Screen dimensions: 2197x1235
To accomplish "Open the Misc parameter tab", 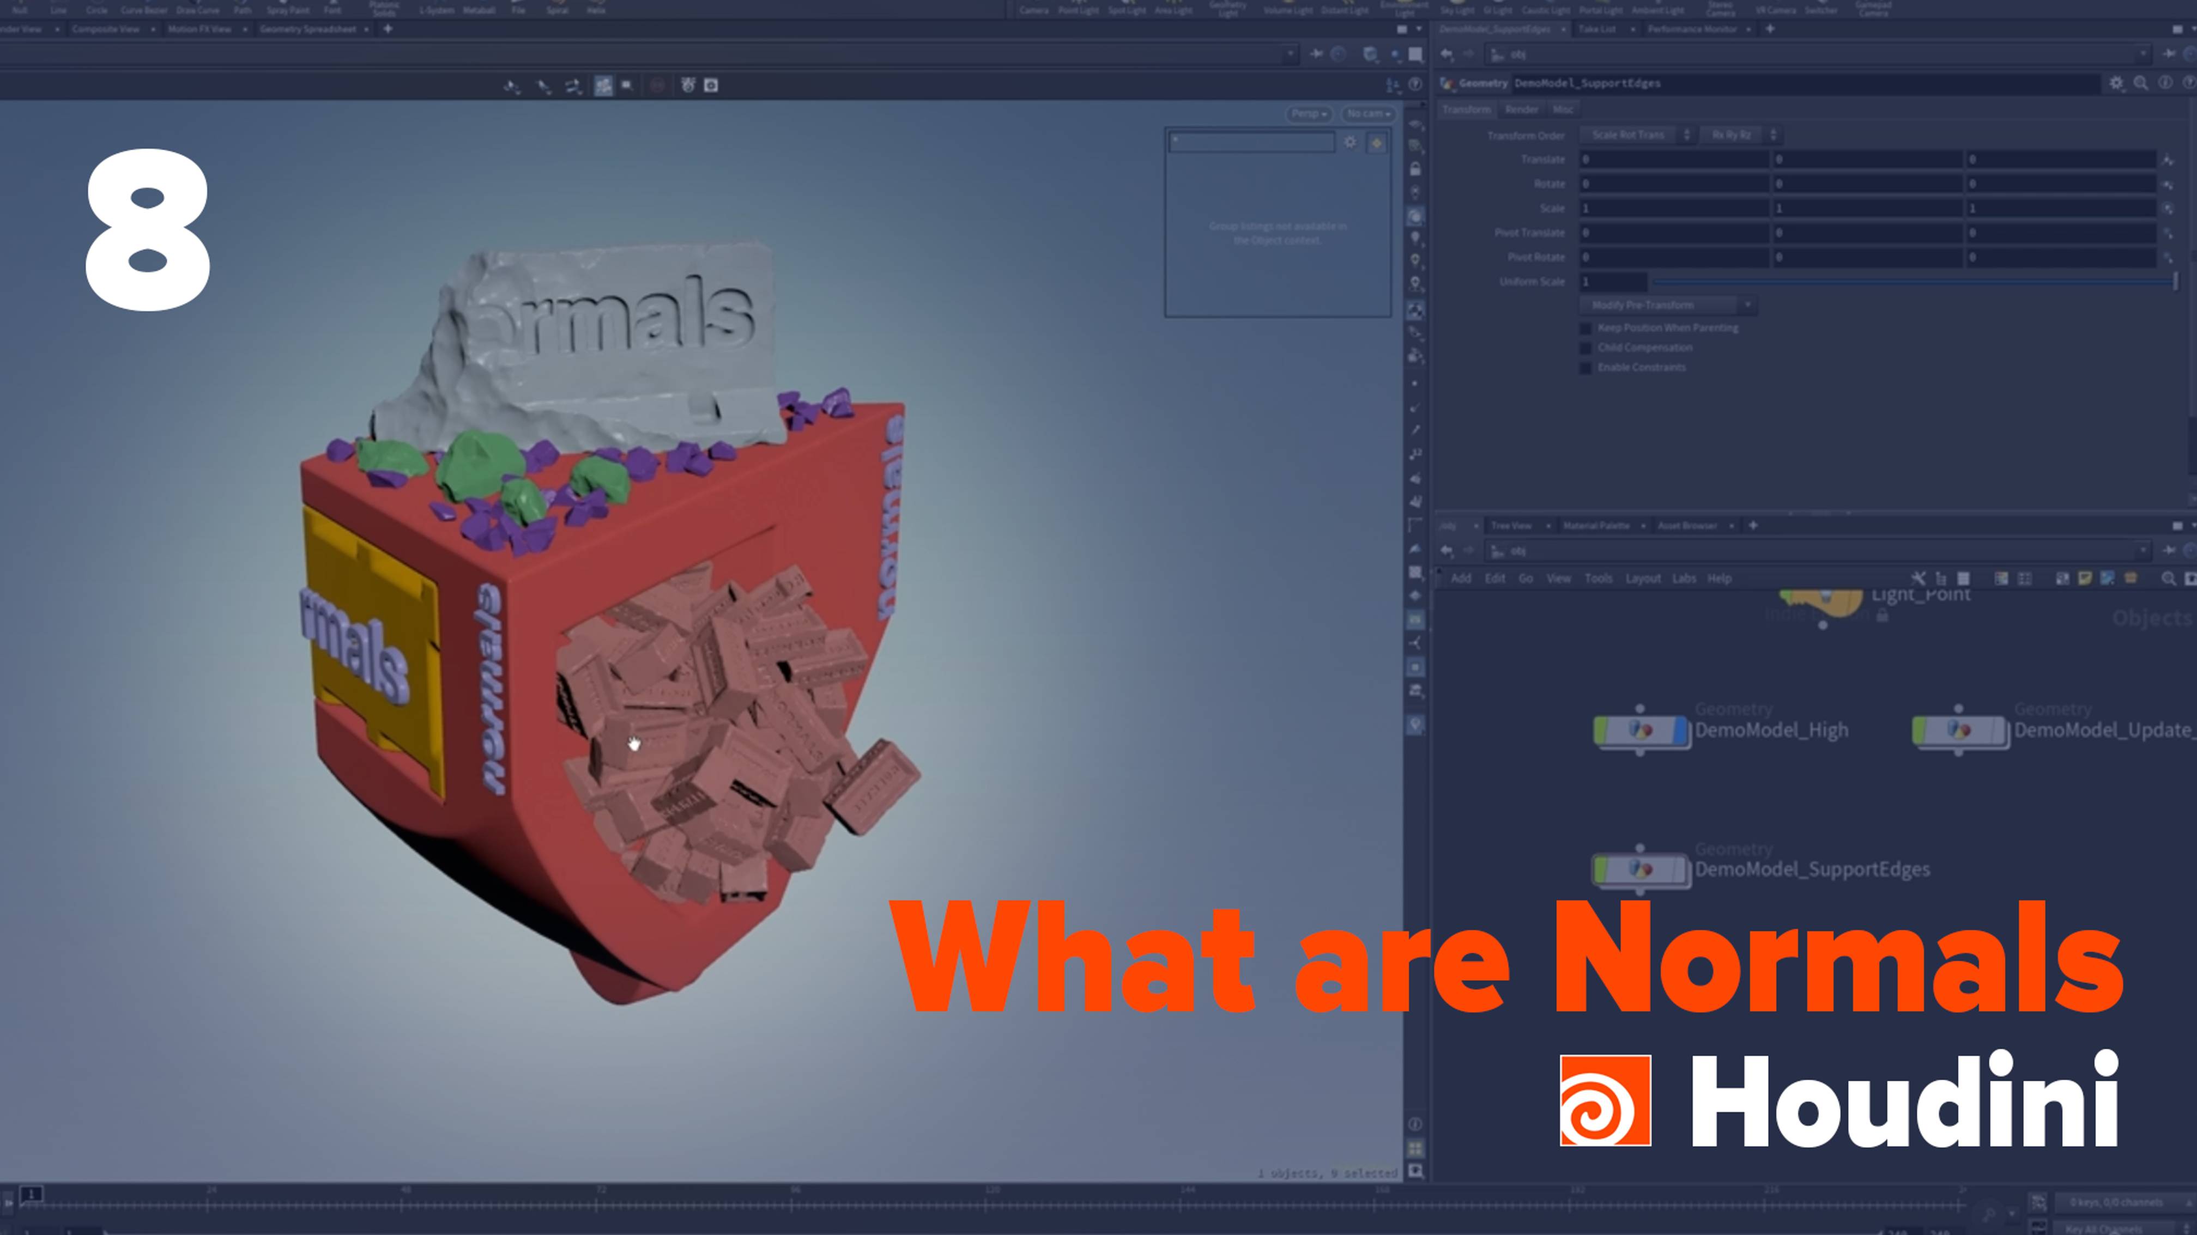I will click(1563, 109).
